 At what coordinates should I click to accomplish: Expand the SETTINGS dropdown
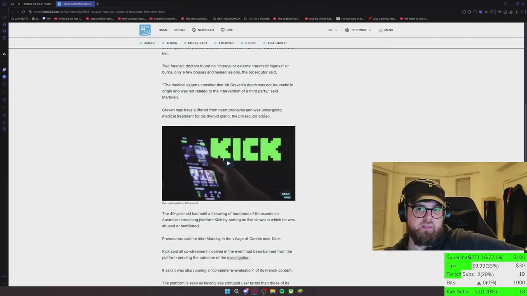click(358, 30)
